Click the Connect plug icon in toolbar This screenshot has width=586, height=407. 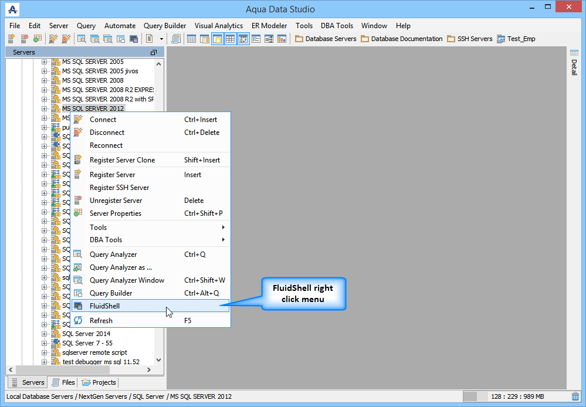tap(53, 39)
